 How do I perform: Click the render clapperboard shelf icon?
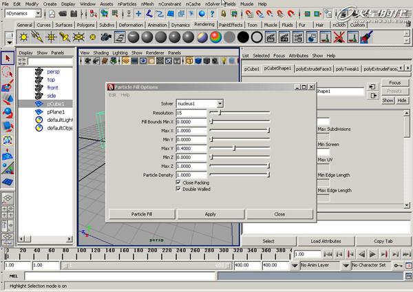[x=271, y=37]
